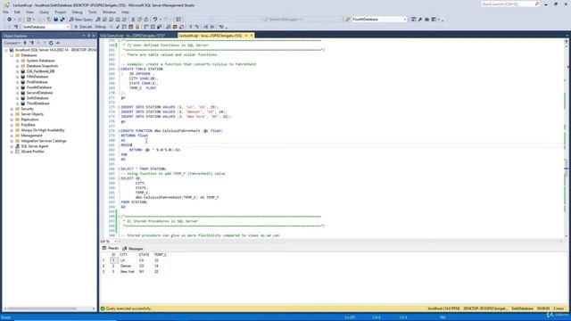This screenshot has height=321, width=571.
Task: Click the Execute query button
Action: click(83, 27)
